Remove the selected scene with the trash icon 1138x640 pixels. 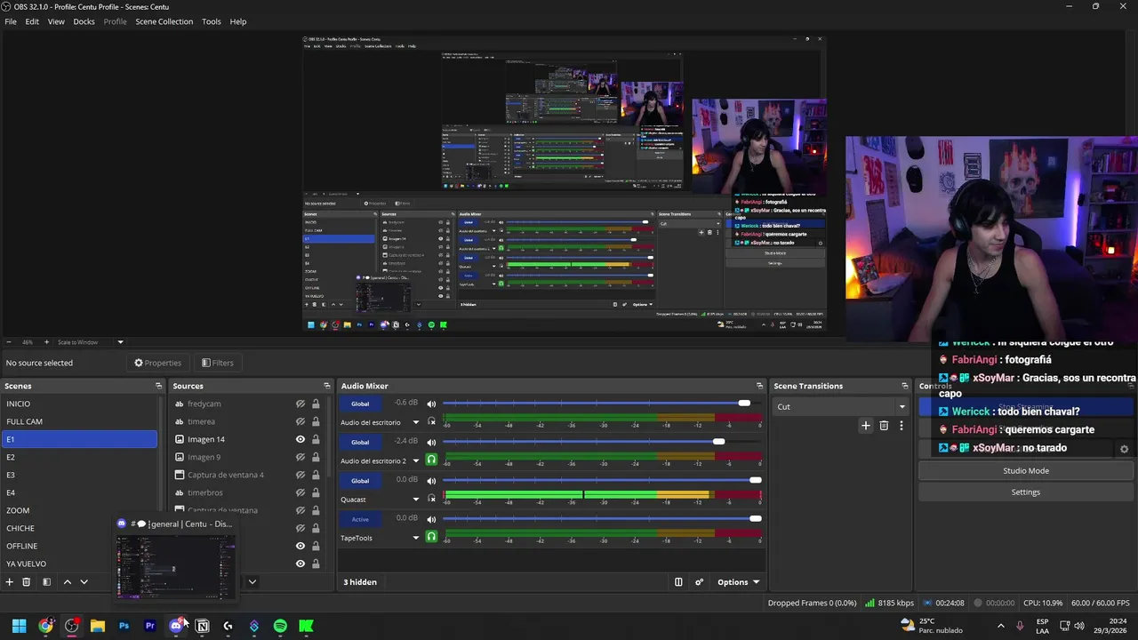click(27, 582)
